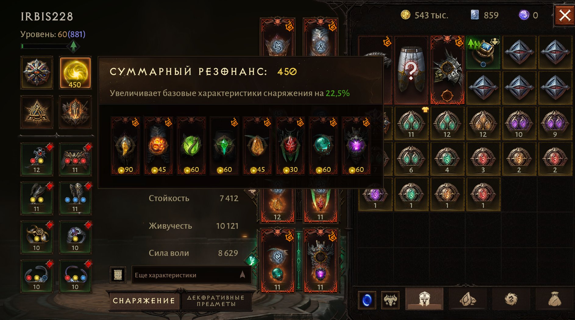Select the red gem with resonance 30
This screenshot has width=575, height=320.
[x=290, y=146]
